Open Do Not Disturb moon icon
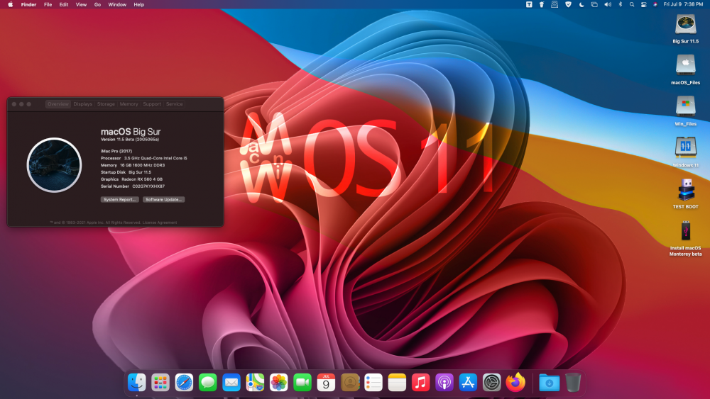 (581, 4)
